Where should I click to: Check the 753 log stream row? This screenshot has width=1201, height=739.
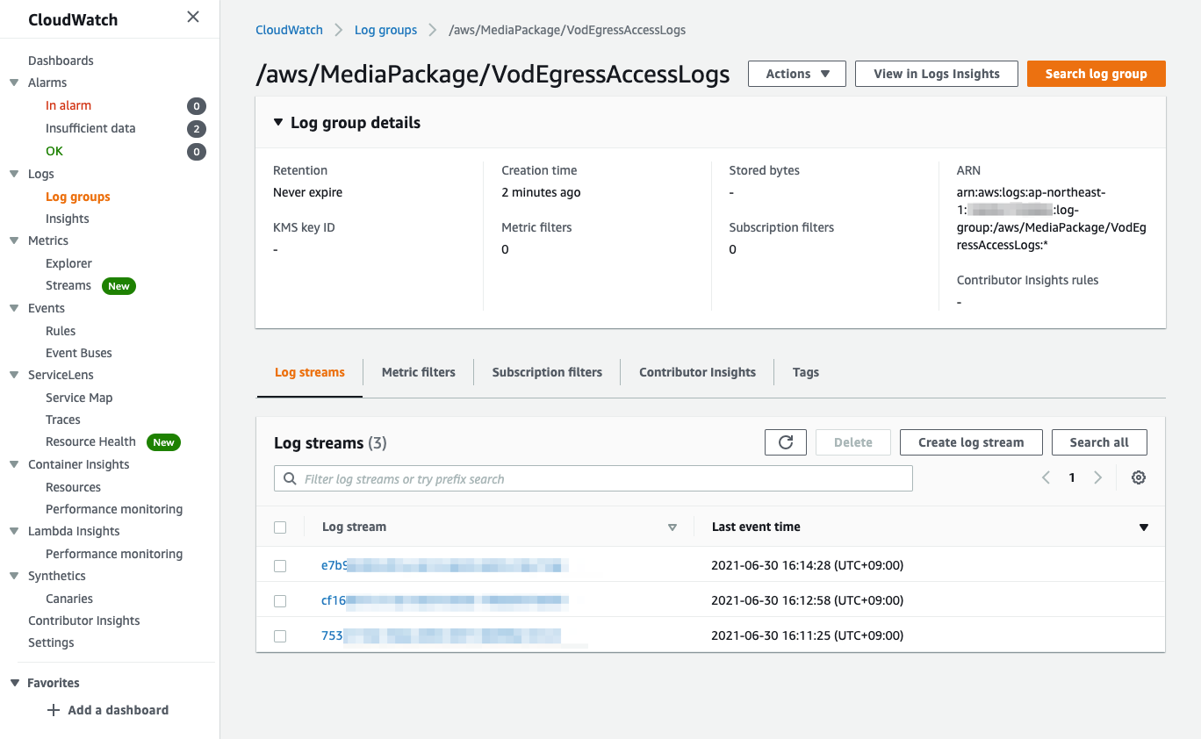point(280,636)
